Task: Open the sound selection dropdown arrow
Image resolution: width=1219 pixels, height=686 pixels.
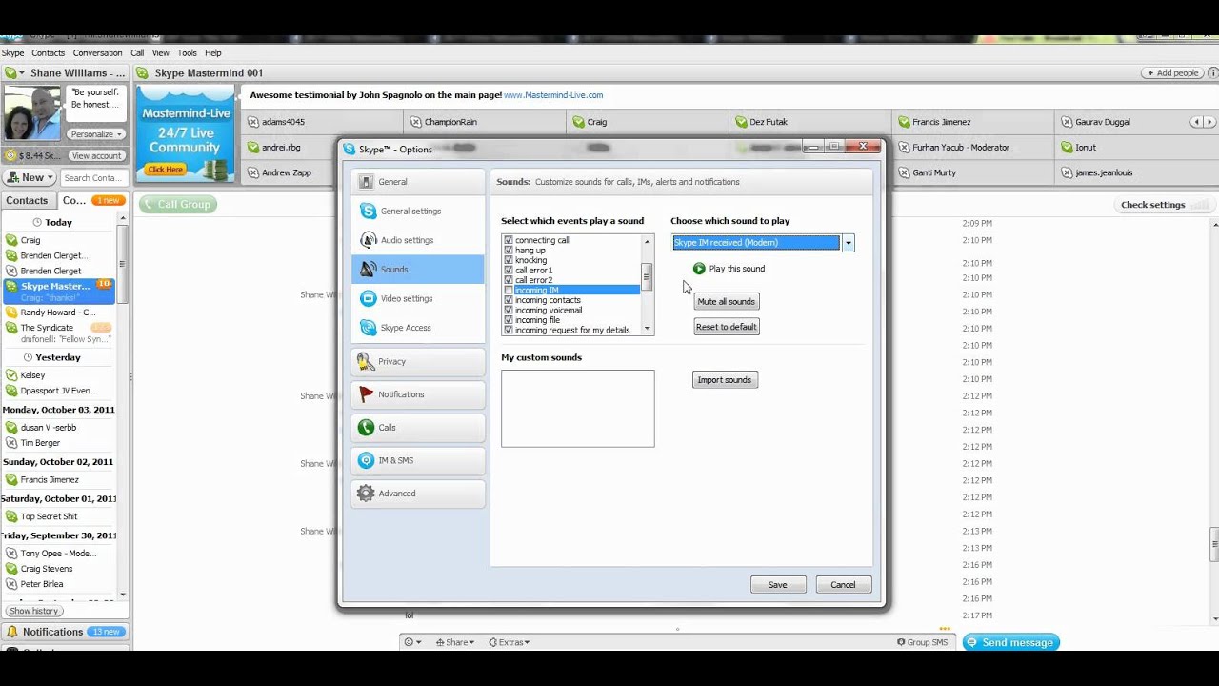Action: pyautogui.click(x=848, y=243)
